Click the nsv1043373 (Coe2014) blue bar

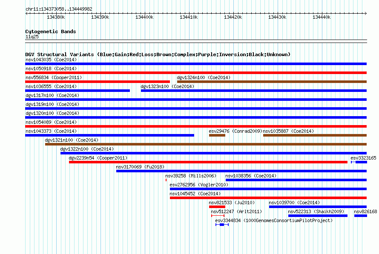click(109, 135)
